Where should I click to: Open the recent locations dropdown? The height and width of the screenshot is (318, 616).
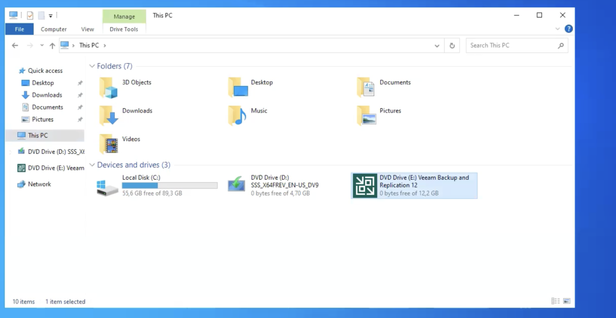(42, 46)
